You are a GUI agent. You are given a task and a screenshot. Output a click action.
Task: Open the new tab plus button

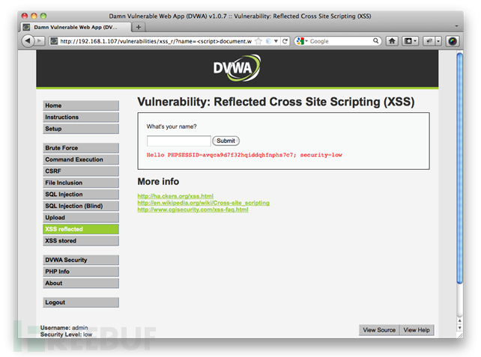(x=139, y=27)
